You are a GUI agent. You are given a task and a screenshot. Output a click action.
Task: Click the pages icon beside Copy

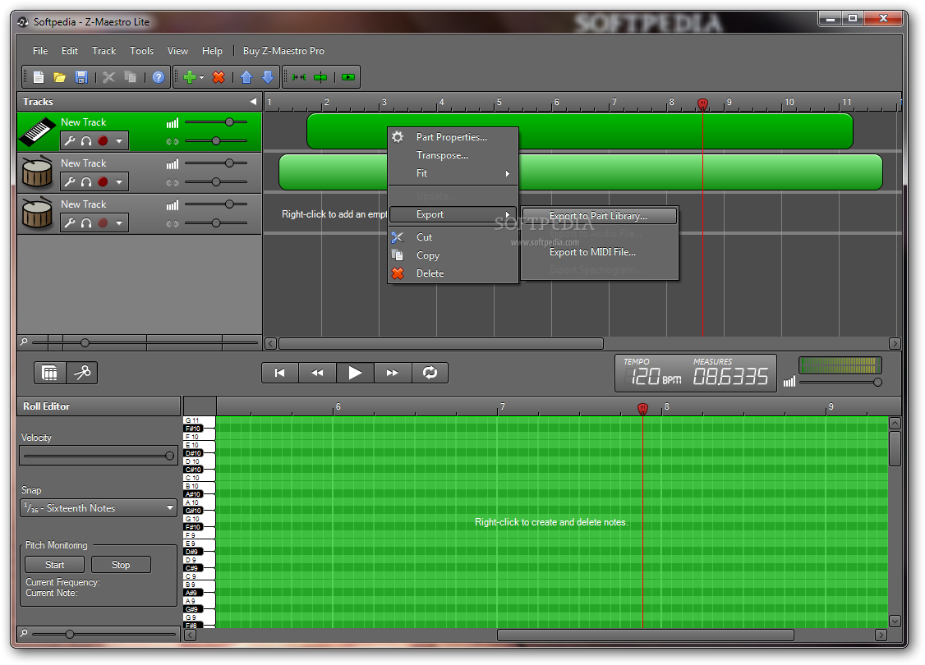(398, 255)
